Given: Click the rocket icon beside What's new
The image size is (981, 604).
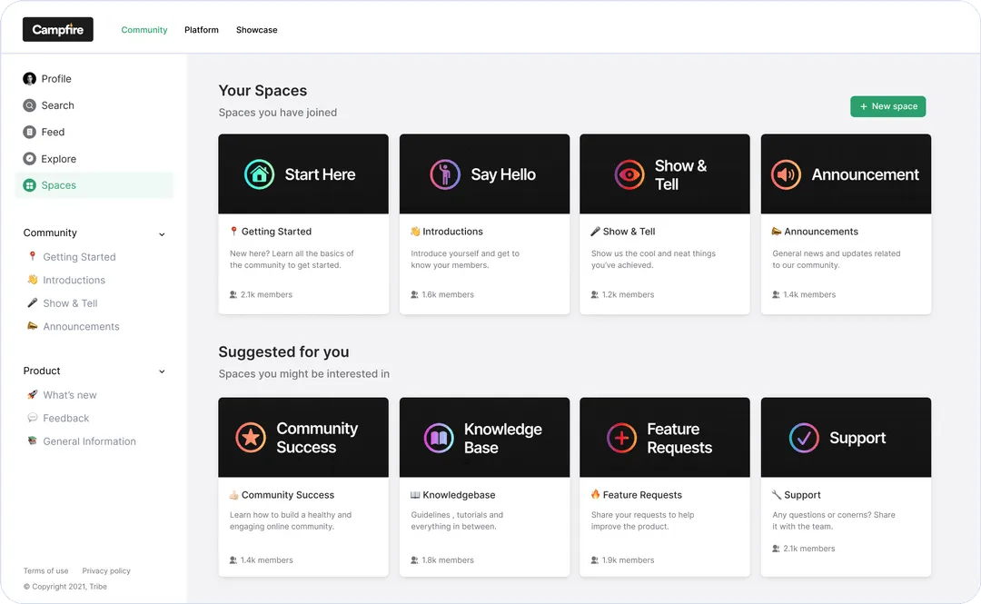Looking at the screenshot, I should pos(33,394).
